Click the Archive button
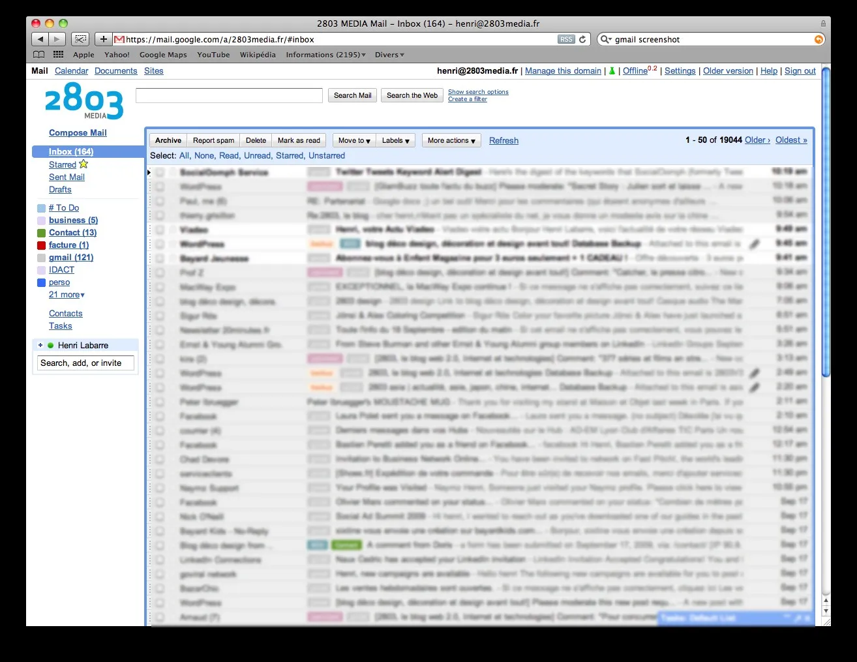 [168, 140]
